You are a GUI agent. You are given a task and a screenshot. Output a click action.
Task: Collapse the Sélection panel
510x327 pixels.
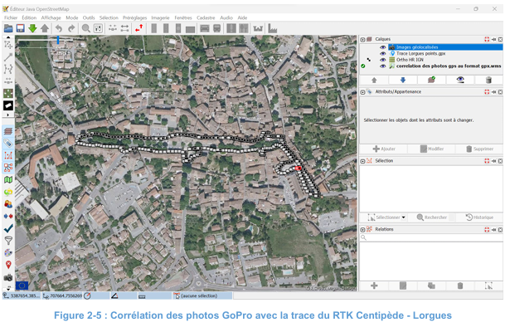click(362, 161)
